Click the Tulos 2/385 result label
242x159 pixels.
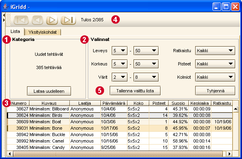point(92,20)
